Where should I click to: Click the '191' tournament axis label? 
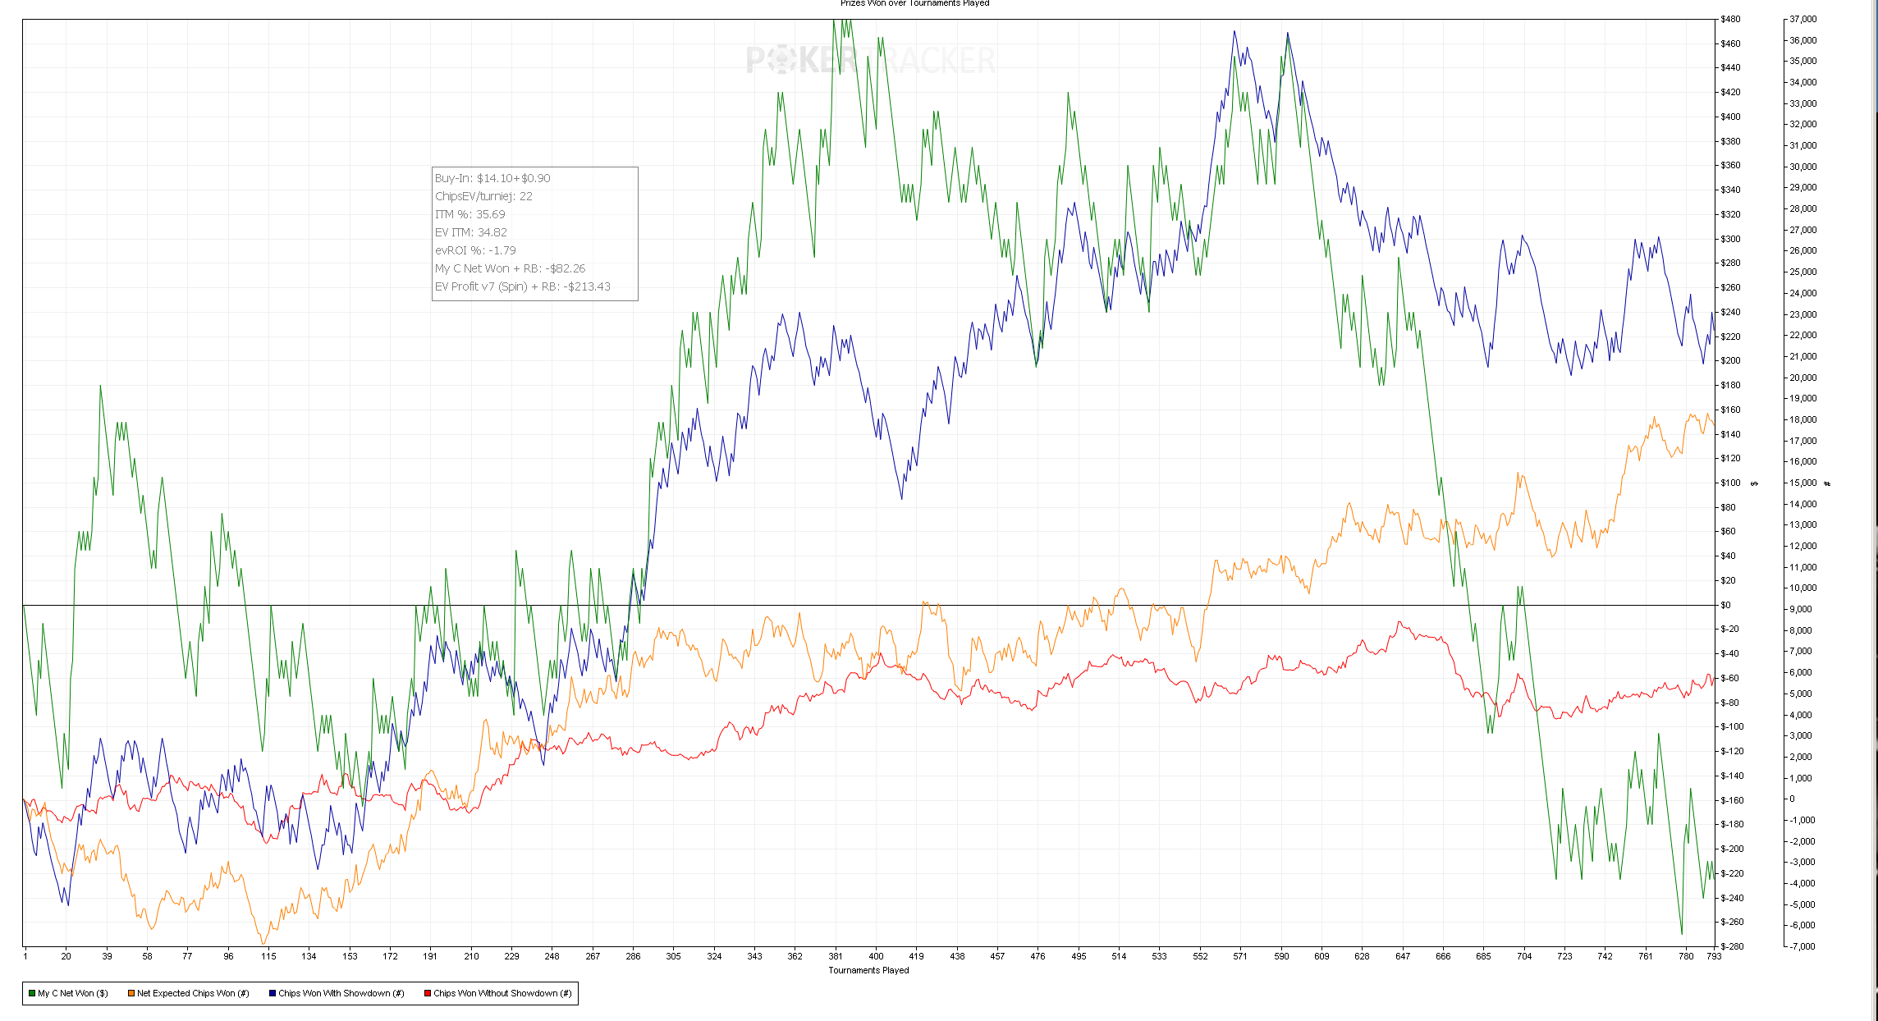(430, 955)
